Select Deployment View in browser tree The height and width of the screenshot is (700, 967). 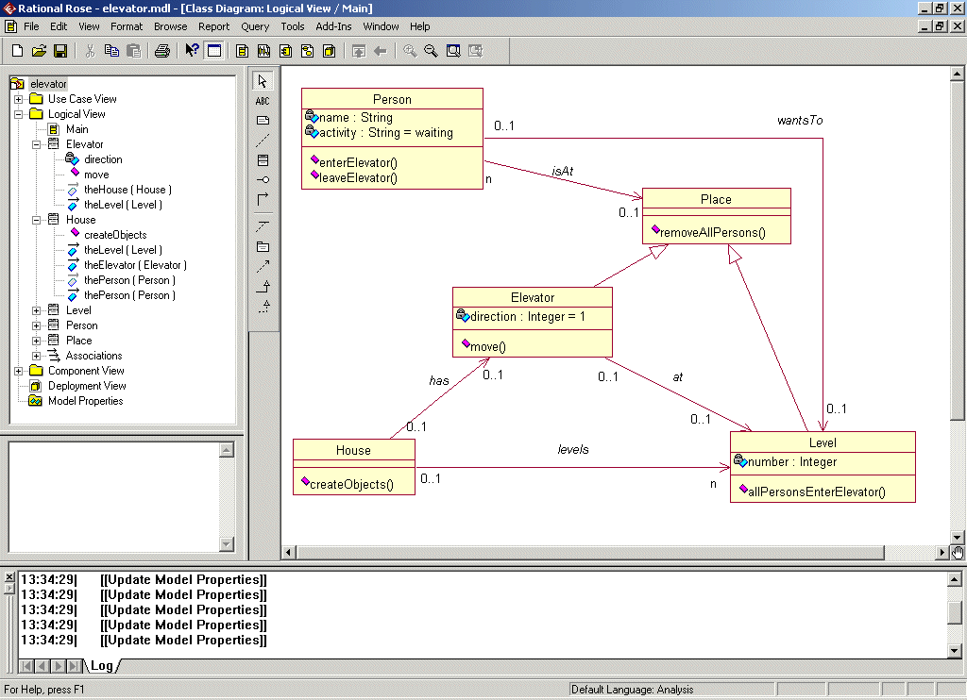tap(87, 386)
